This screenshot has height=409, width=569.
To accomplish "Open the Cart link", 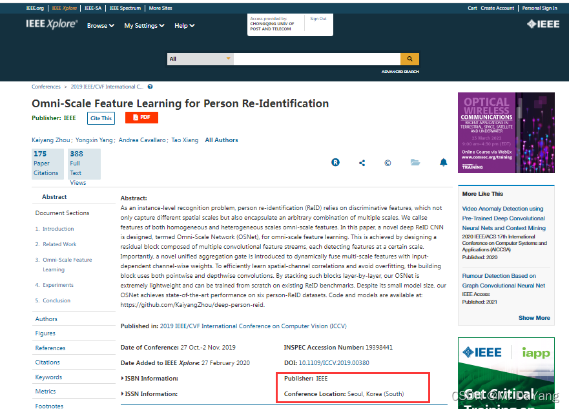I will [x=472, y=8].
